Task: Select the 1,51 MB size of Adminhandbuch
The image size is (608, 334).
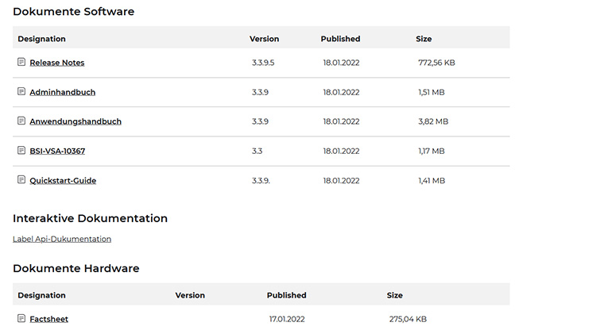Action: click(432, 92)
